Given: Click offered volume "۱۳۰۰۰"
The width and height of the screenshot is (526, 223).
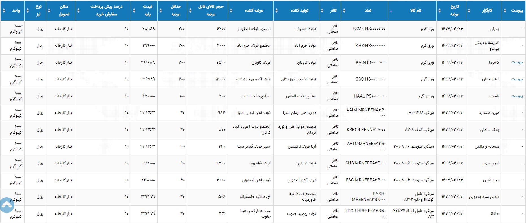Looking at the screenshot, I should click(220, 79).
